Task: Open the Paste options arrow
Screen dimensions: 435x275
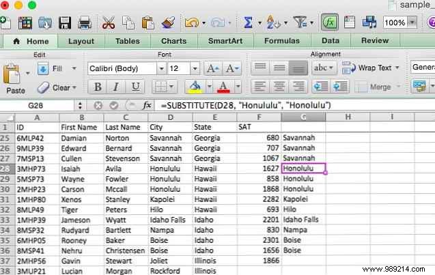Action: [27, 73]
